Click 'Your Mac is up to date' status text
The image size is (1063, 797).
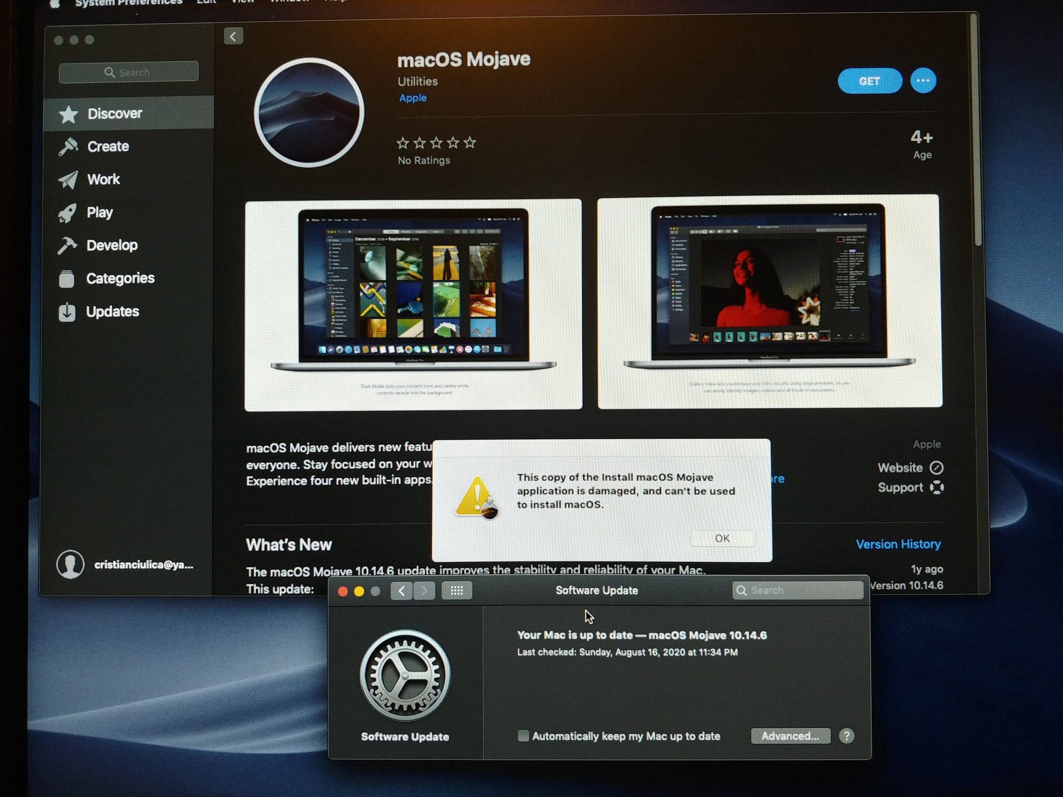(x=642, y=635)
